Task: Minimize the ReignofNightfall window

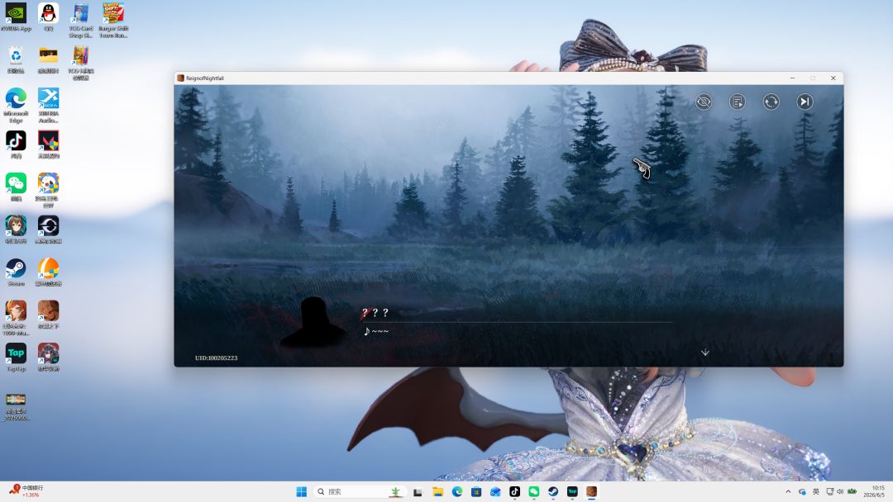Action: (x=792, y=78)
